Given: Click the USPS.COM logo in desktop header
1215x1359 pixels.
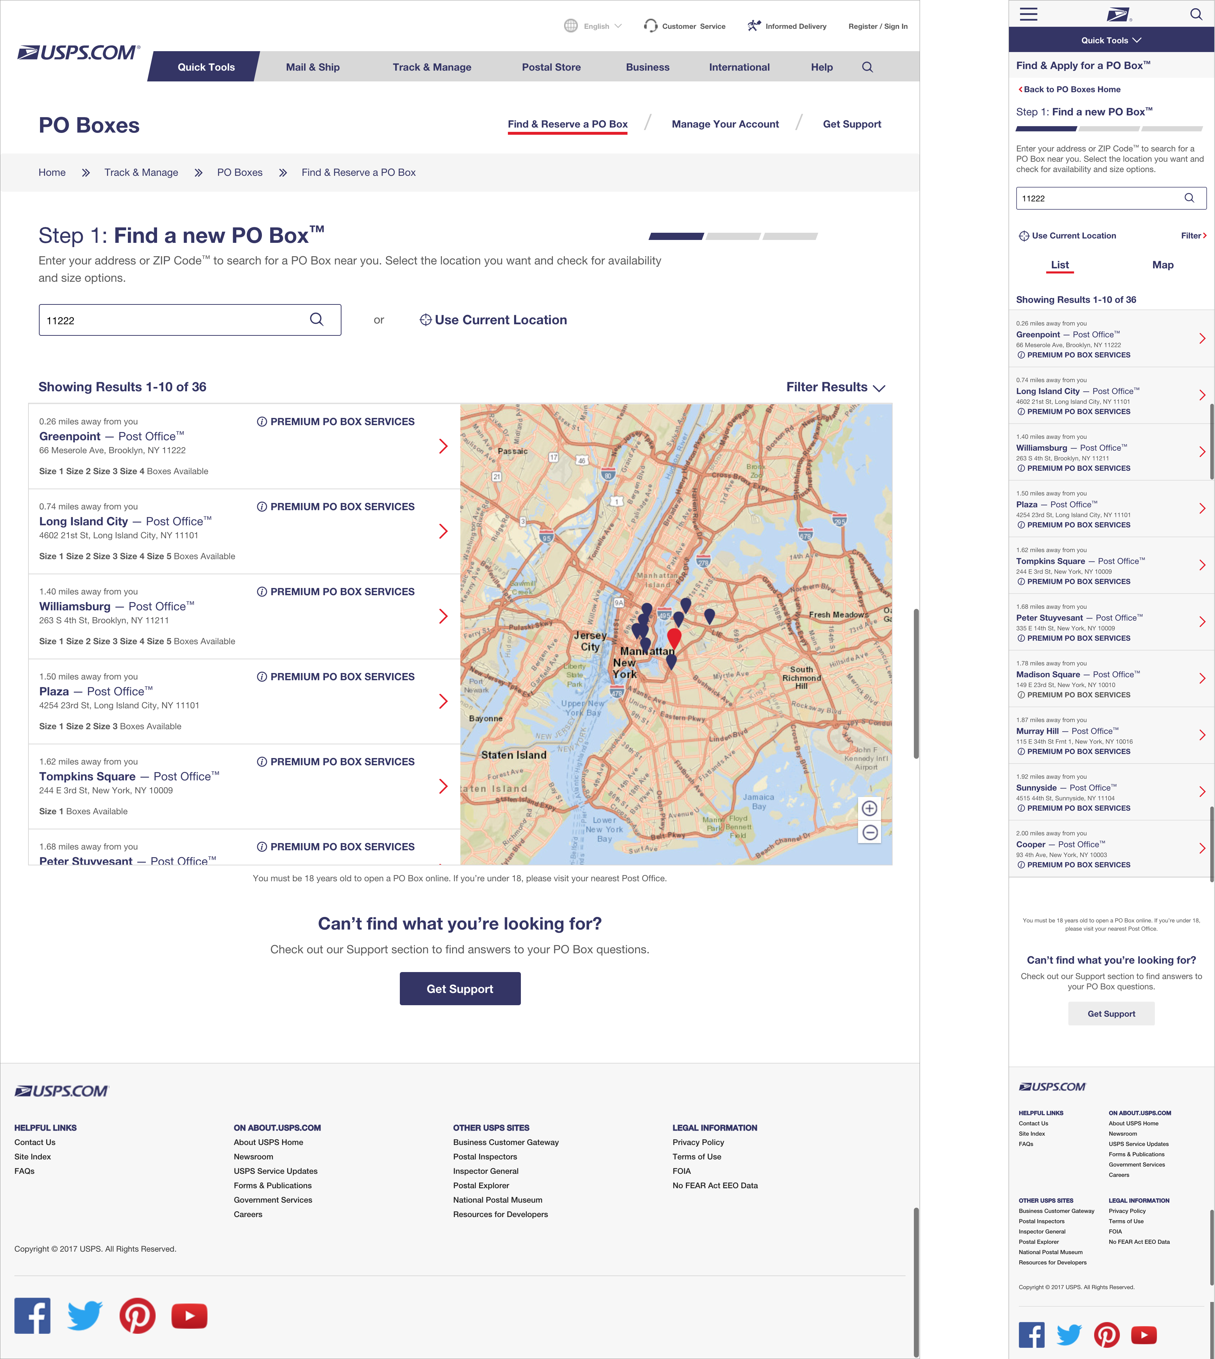Looking at the screenshot, I should pos(79,53).
